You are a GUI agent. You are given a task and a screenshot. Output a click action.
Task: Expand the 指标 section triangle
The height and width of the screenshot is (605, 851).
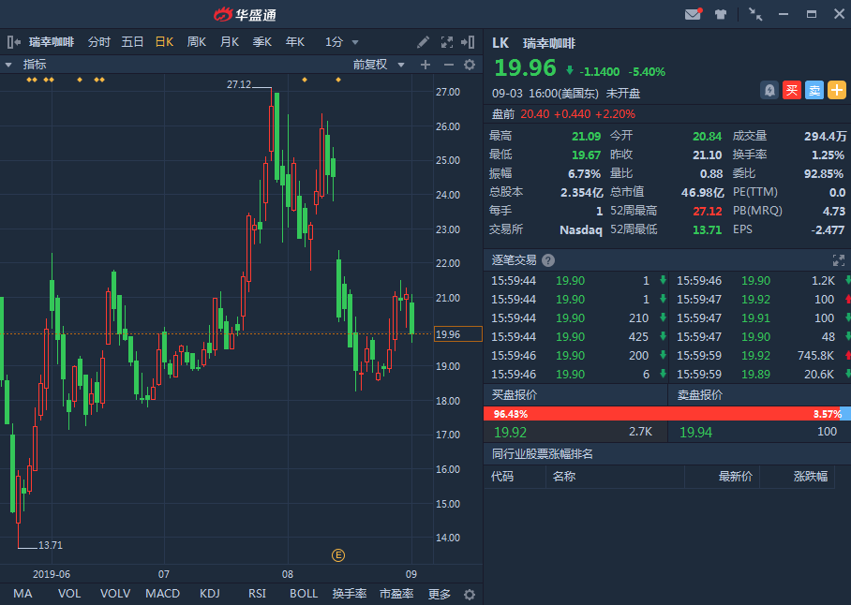(x=8, y=65)
